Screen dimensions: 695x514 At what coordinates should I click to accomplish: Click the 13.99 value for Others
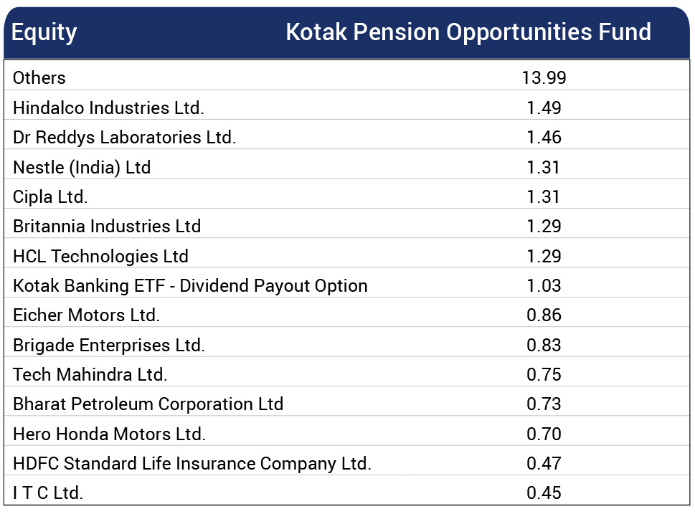pyautogui.click(x=544, y=78)
